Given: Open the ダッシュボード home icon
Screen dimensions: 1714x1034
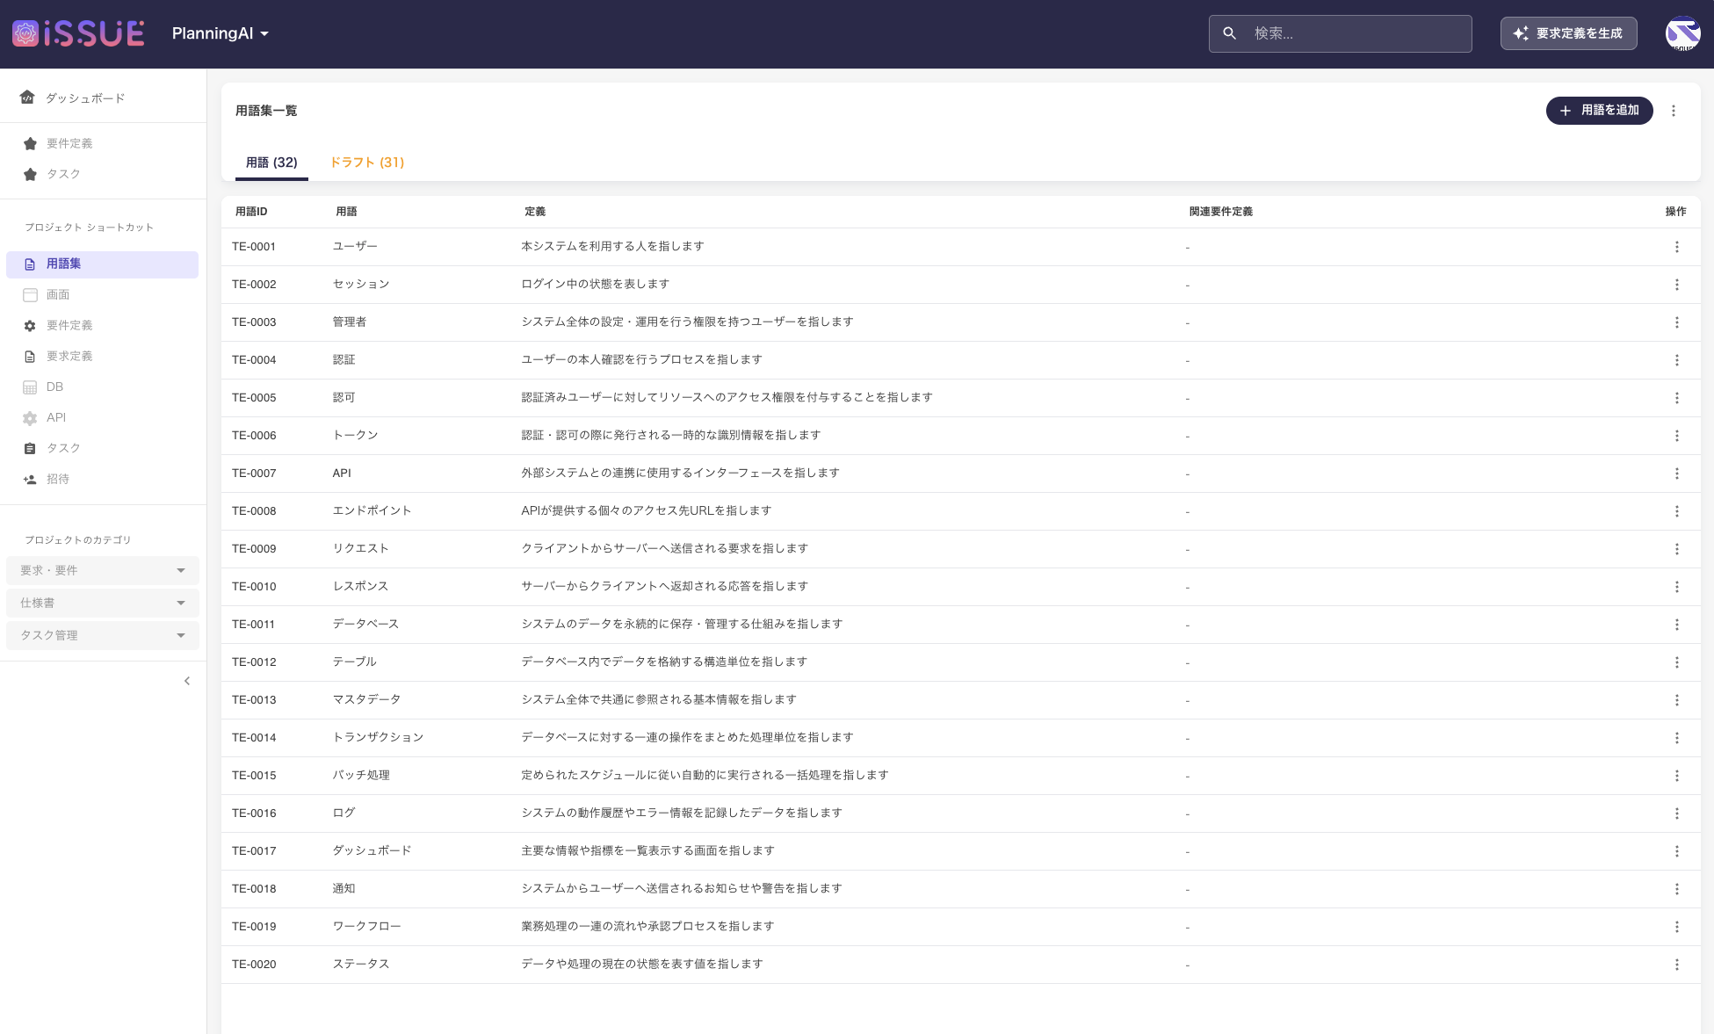Looking at the screenshot, I should (x=27, y=98).
